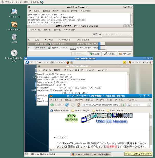Click the mail launcher icon in VNC panel
This screenshot has width=155, height=158.
point(71,62)
